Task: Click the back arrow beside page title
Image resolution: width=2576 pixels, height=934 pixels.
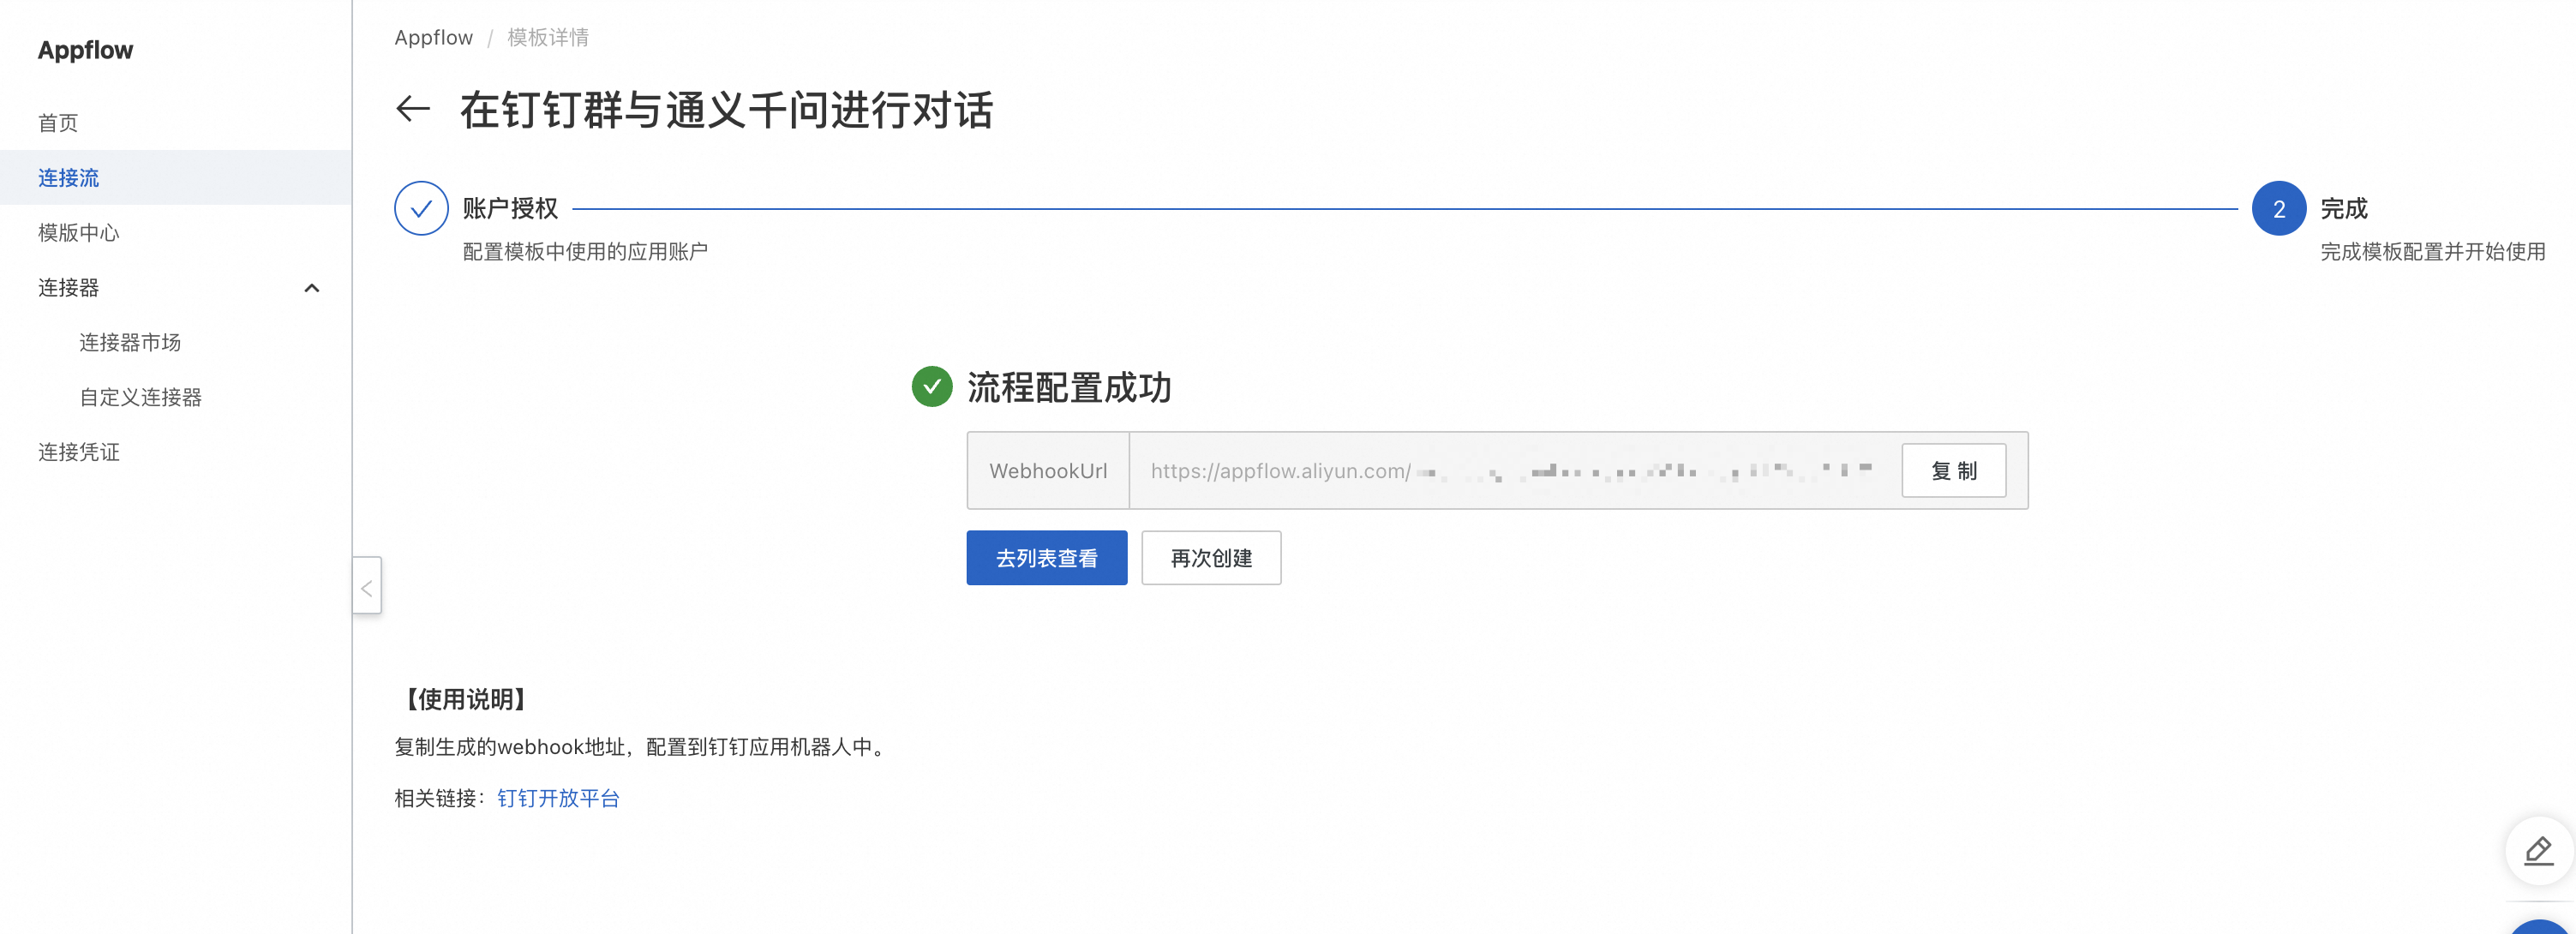Action: pyautogui.click(x=412, y=109)
